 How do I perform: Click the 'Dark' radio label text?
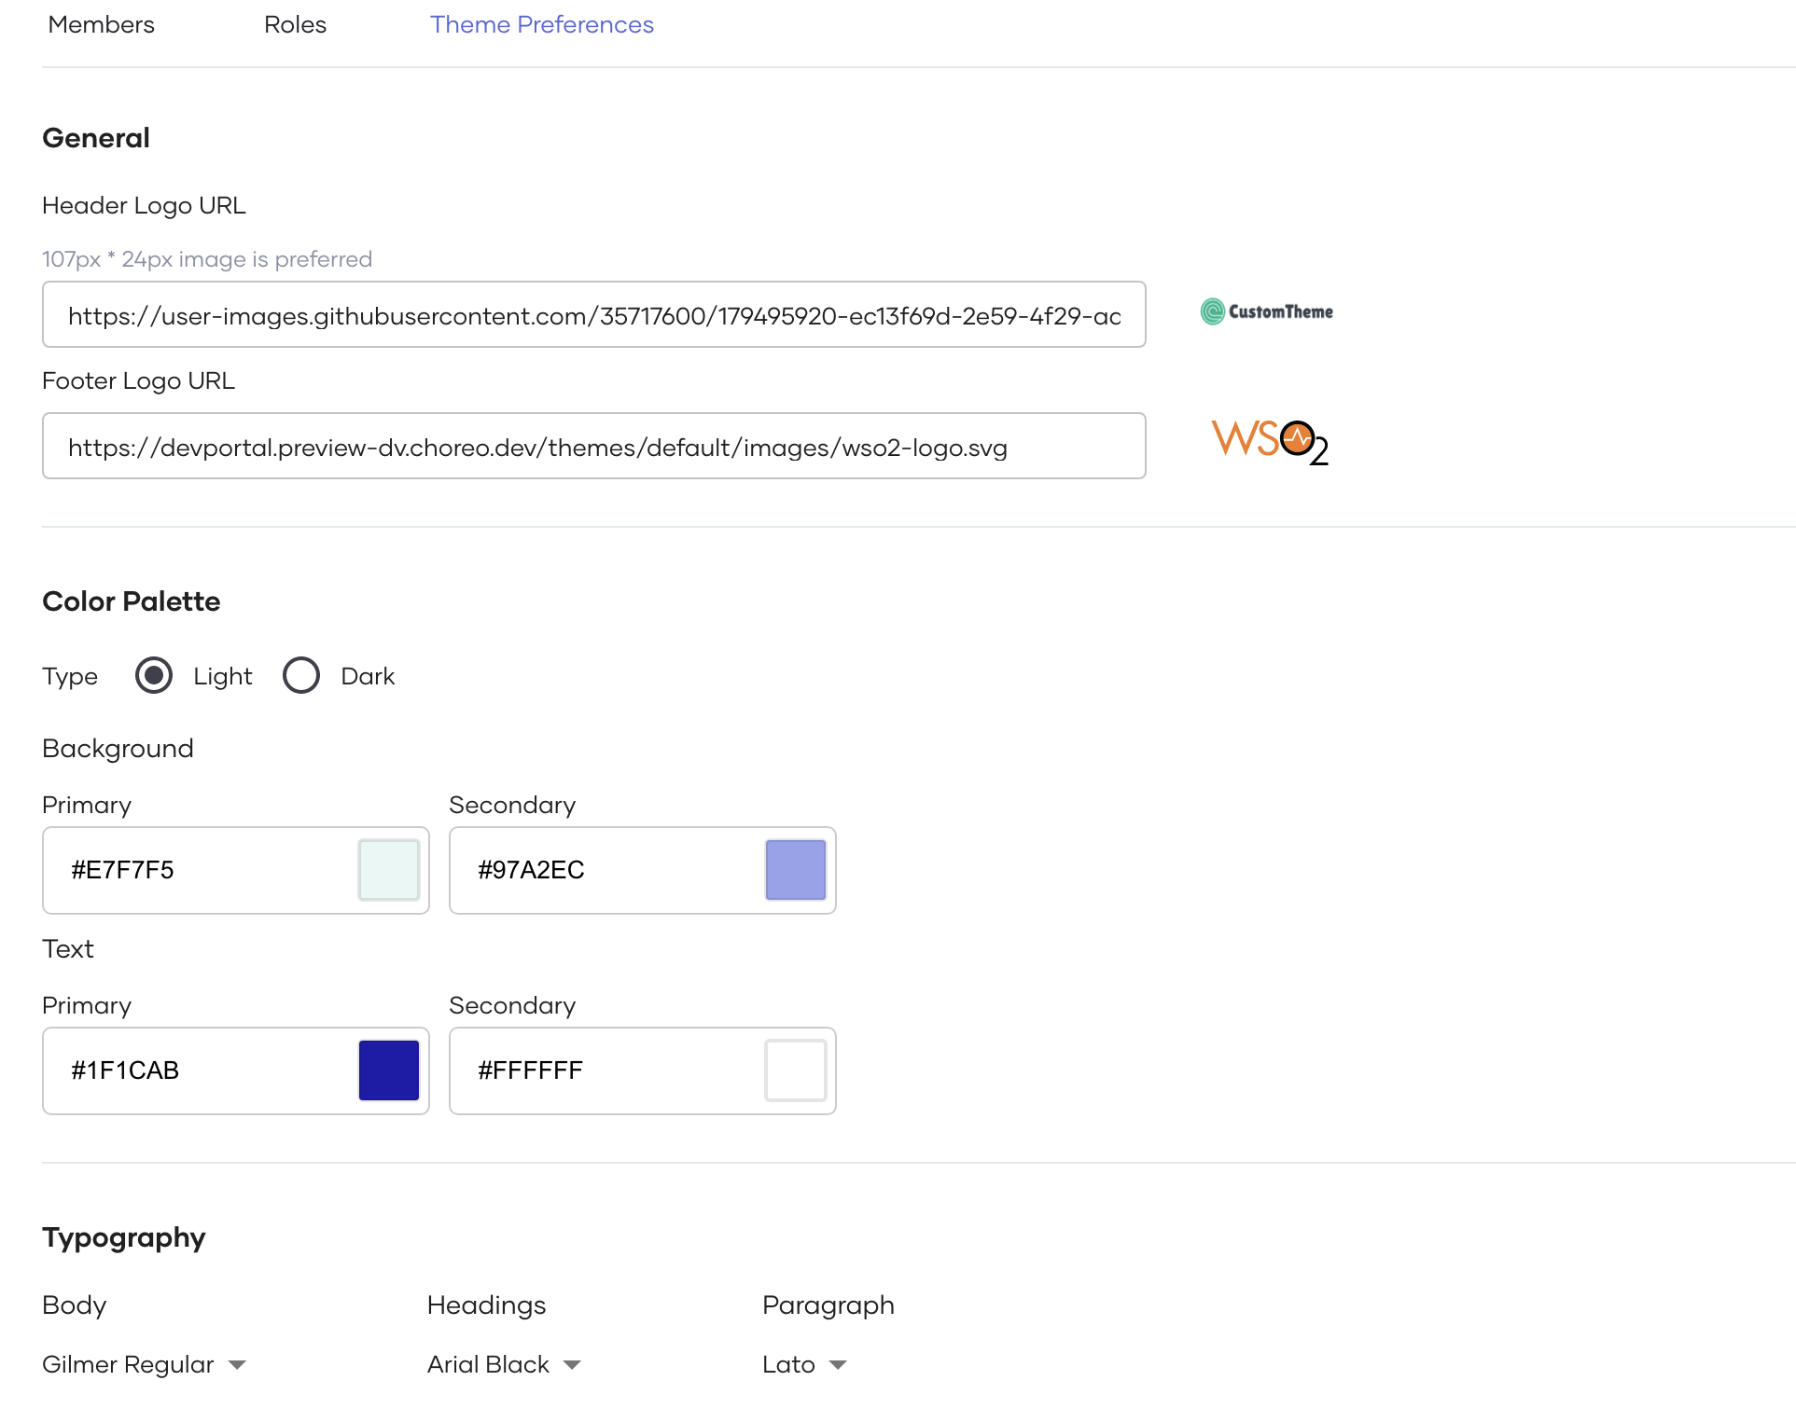click(x=368, y=676)
